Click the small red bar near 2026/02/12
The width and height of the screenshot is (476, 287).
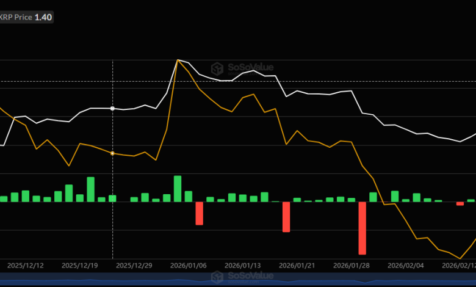pyautogui.click(x=460, y=203)
